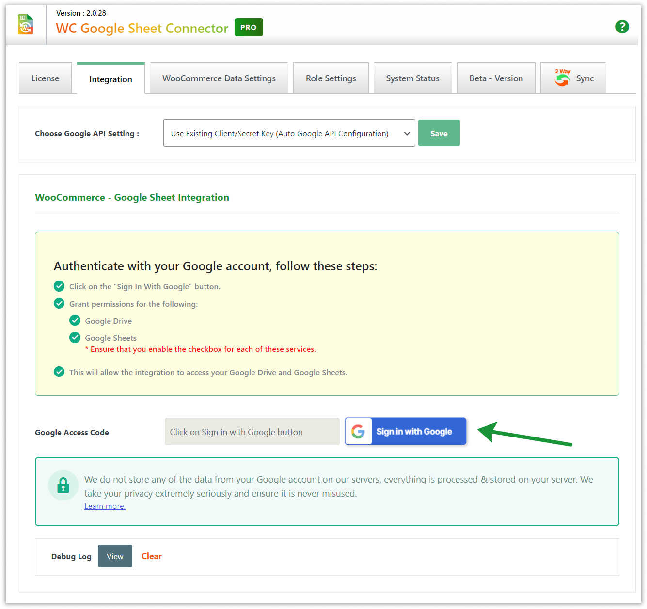Image resolution: width=647 pixels, height=609 pixels.
Task: Switch to the System Status tab
Action: click(x=412, y=78)
